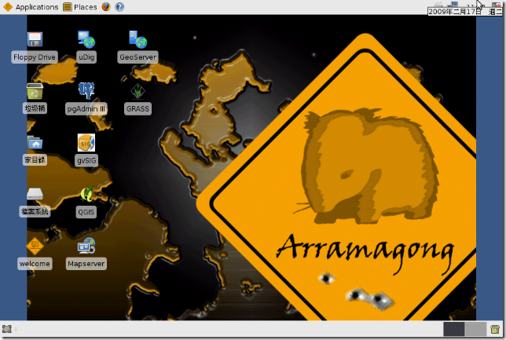Launch GRASS from the desktop
The height and width of the screenshot is (340, 506).
tap(137, 91)
